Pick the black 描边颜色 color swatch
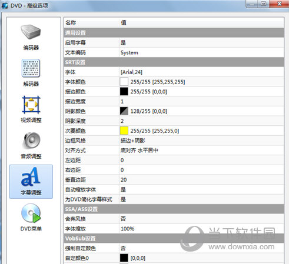Viewport: 289px width, 264px height. click(x=124, y=92)
